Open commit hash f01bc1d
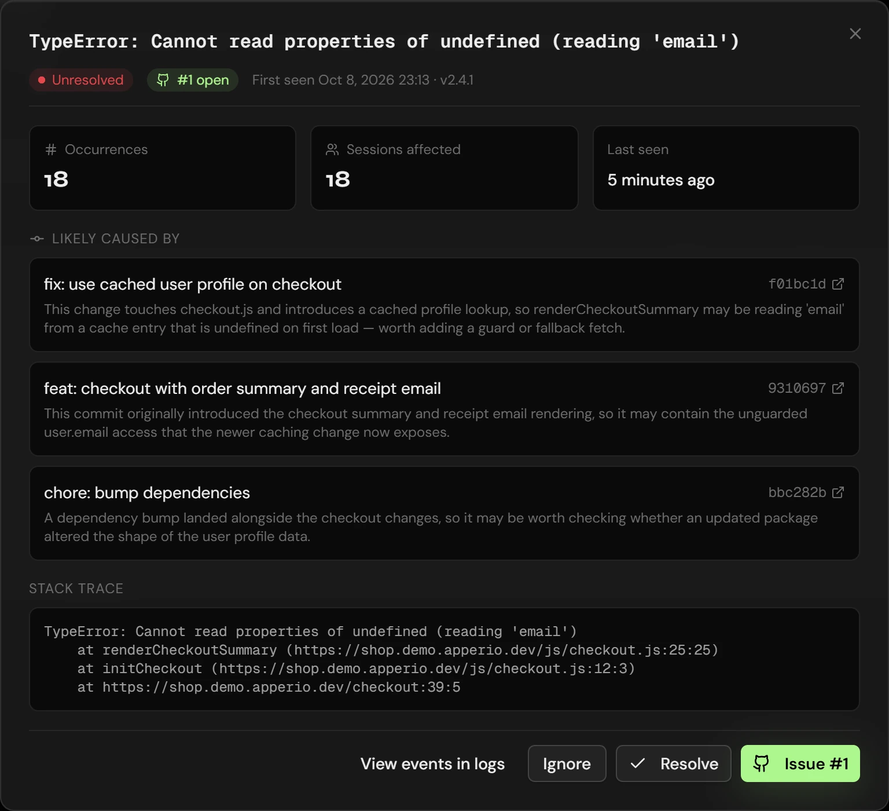 (x=797, y=284)
